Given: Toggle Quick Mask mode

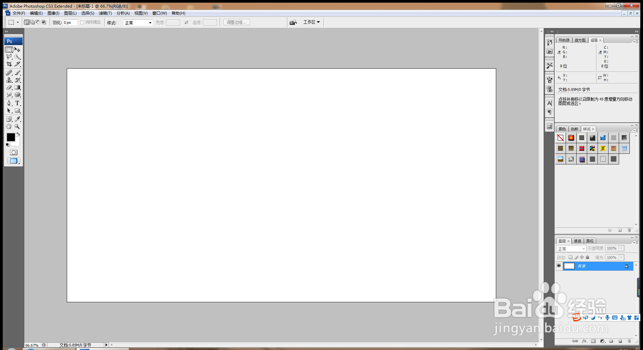Looking at the screenshot, I should (14, 152).
